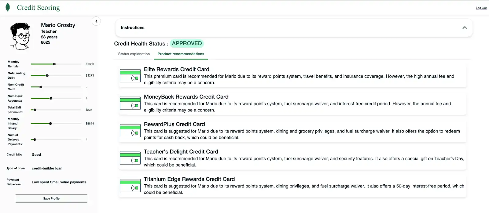Select the Product recommendations tab
Viewport: 489px width, 213px height.
pyautogui.click(x=181, y=54)
